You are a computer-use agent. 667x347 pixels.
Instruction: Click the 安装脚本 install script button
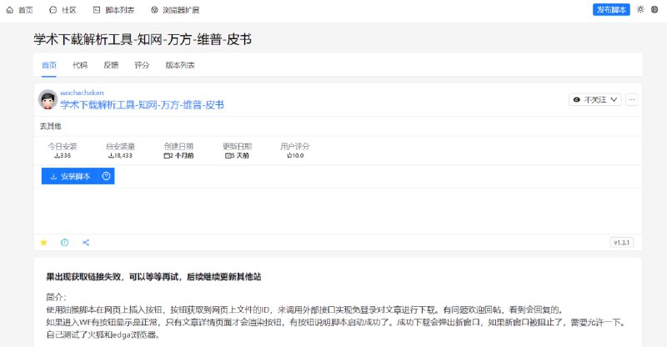pos(70,176)
